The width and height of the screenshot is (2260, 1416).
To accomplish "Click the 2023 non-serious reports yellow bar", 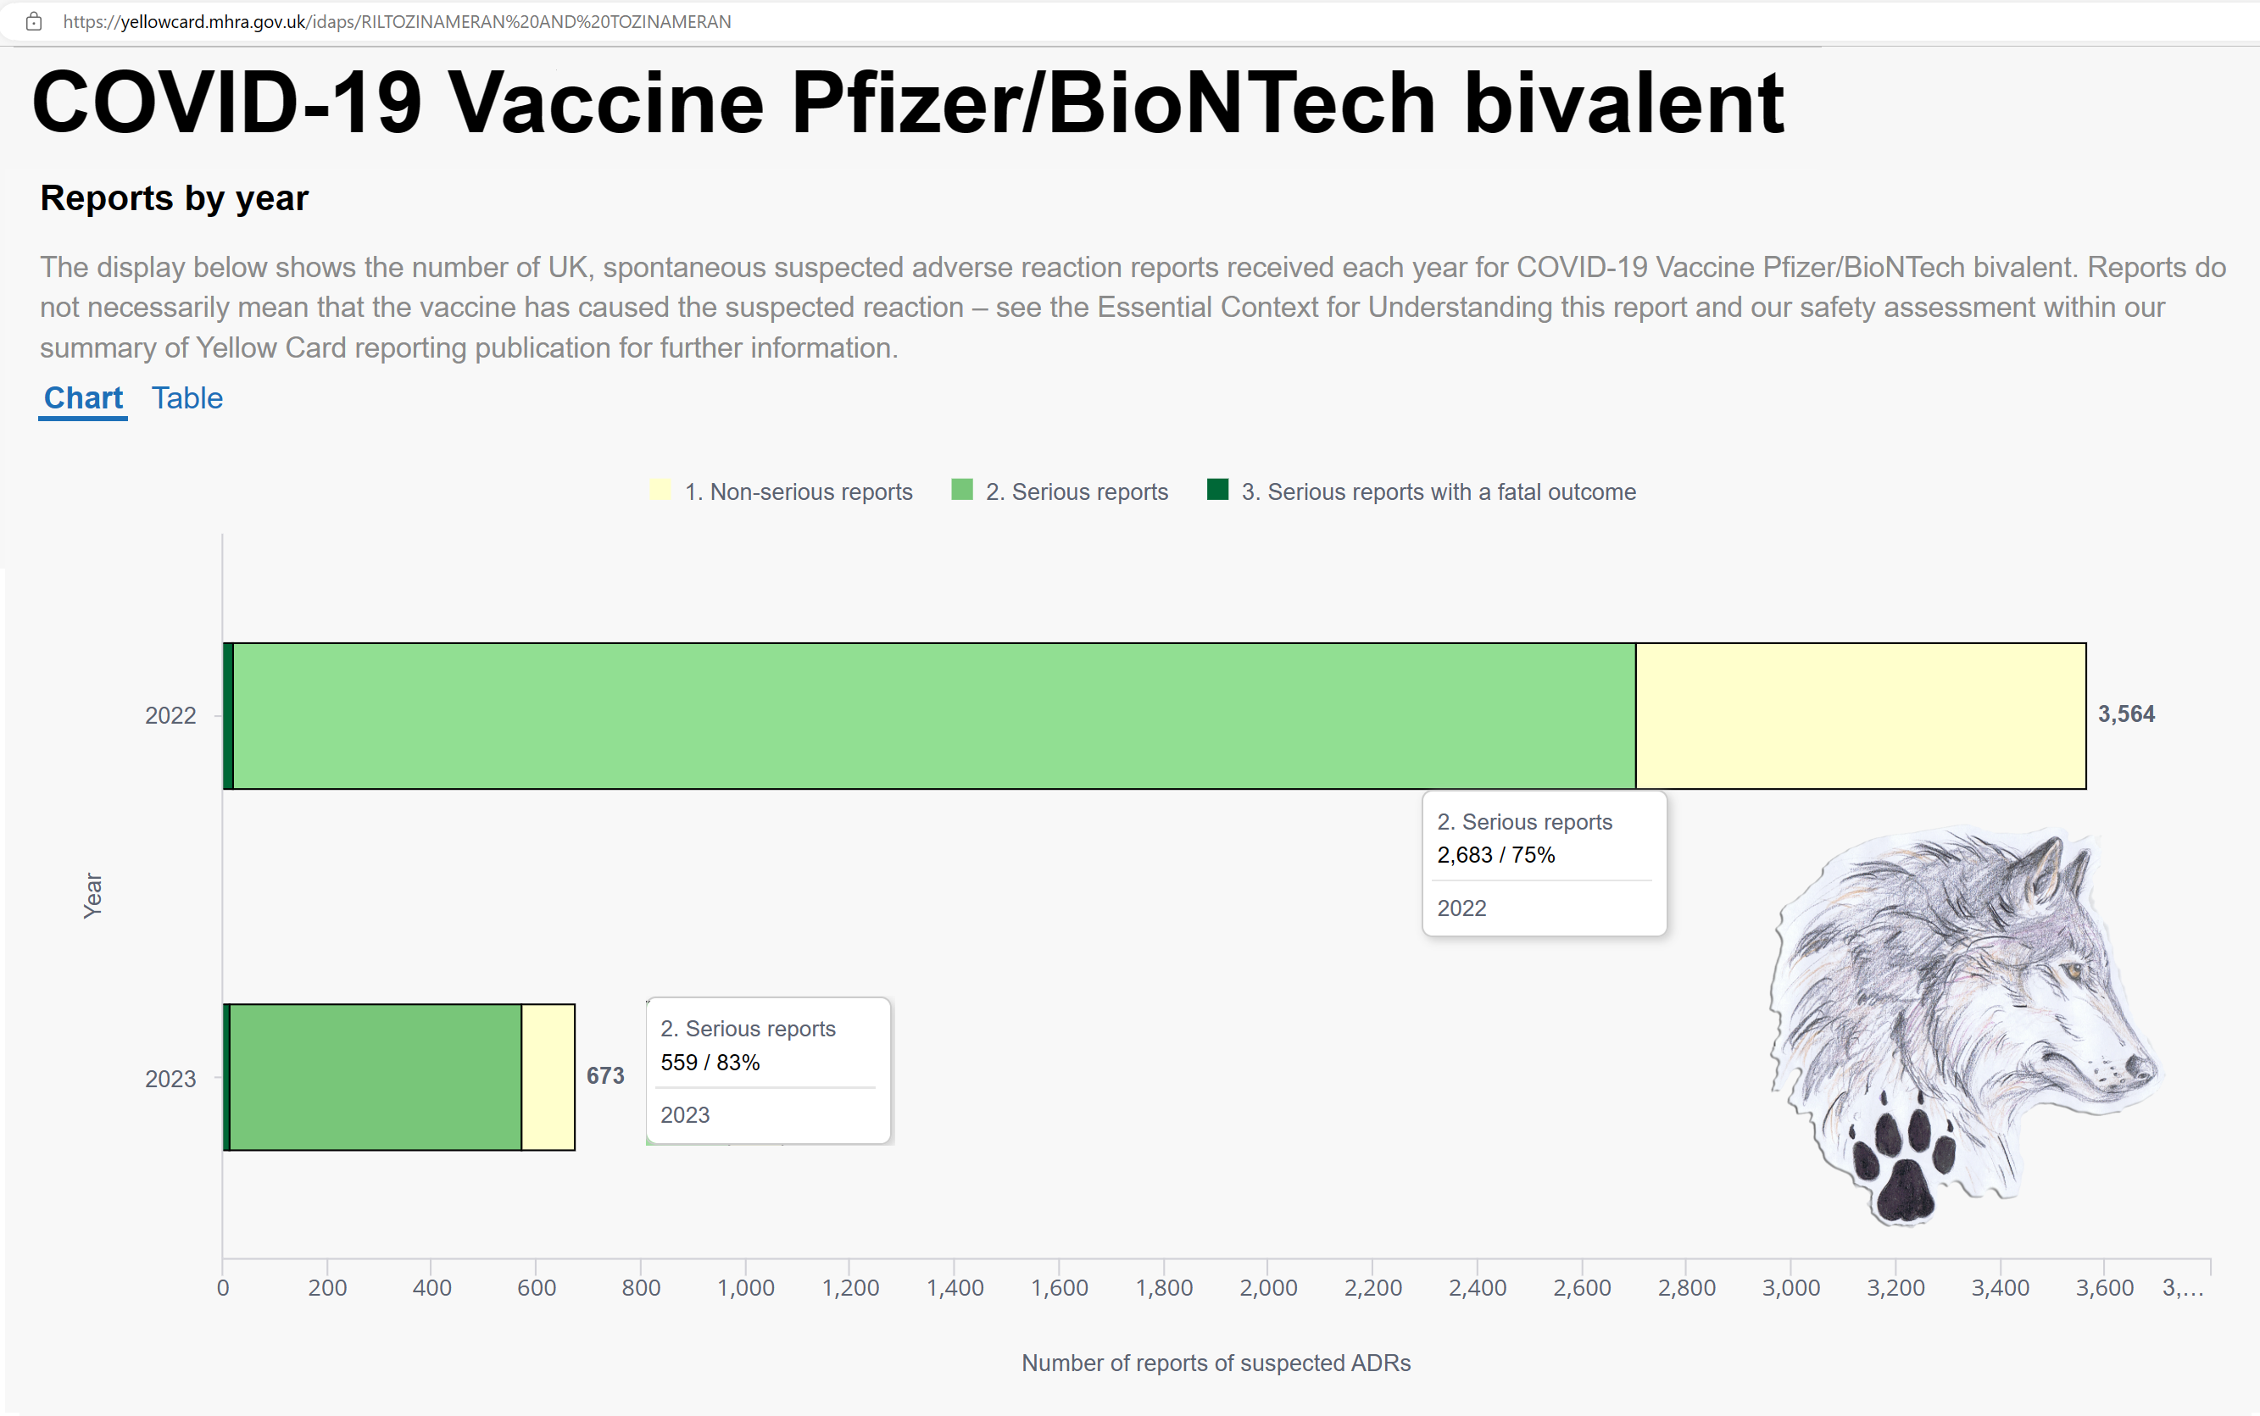I will point(548,1077).
